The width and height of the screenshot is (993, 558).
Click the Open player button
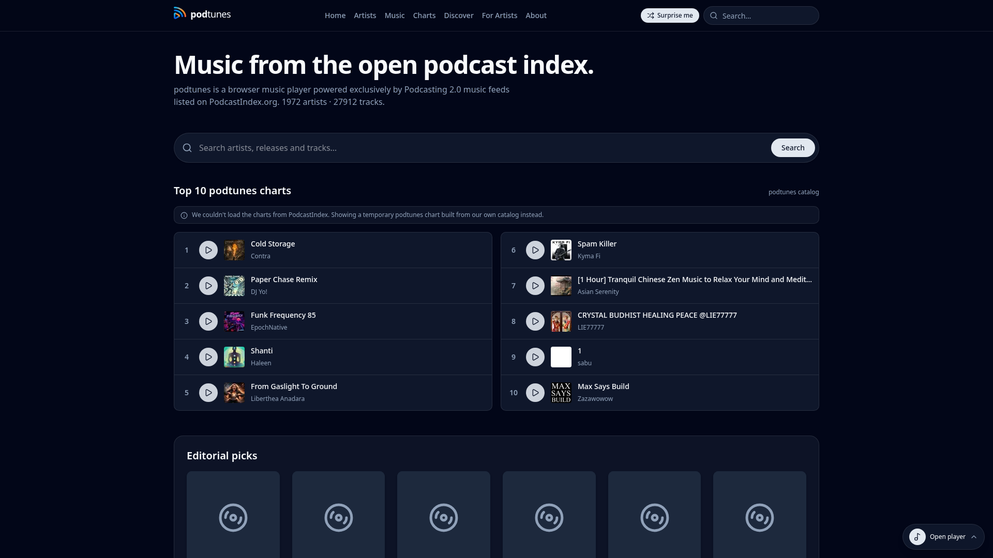[943, 537]
